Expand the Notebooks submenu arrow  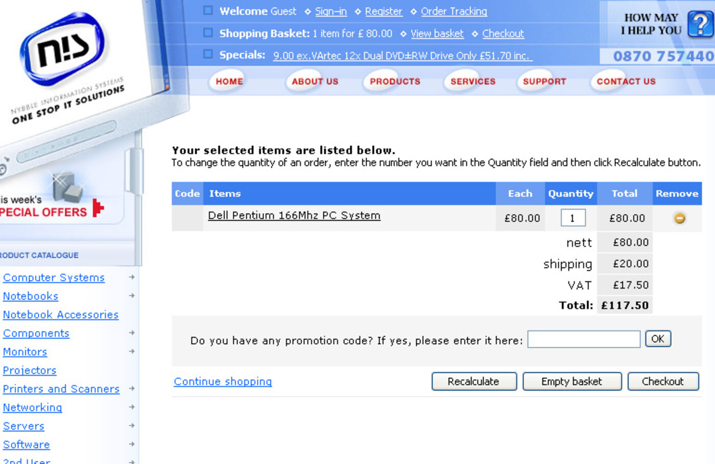132,296
